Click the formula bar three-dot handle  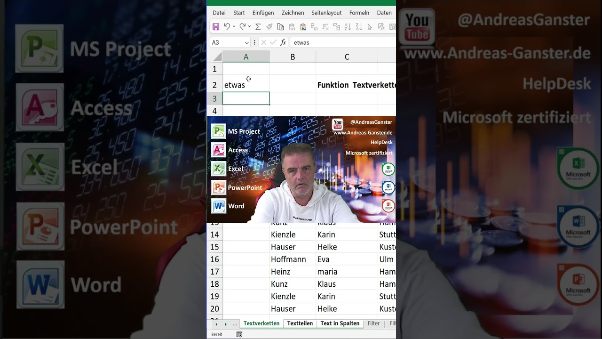pyautogui.click(x=254, y=42)
